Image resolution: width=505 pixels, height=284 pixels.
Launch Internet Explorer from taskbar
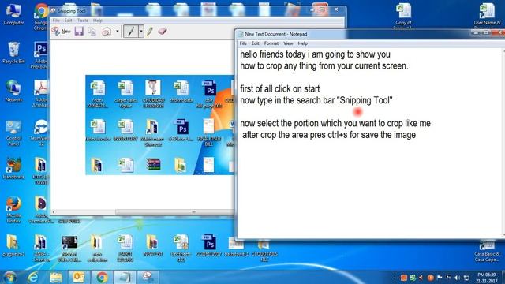32,277
